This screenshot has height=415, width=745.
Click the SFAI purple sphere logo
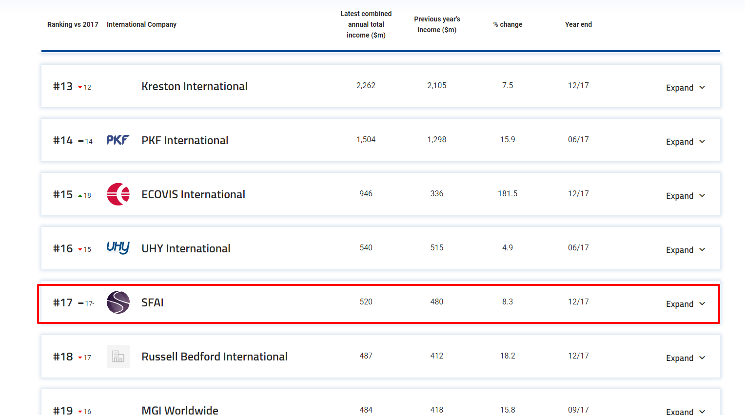click(118, 302)
